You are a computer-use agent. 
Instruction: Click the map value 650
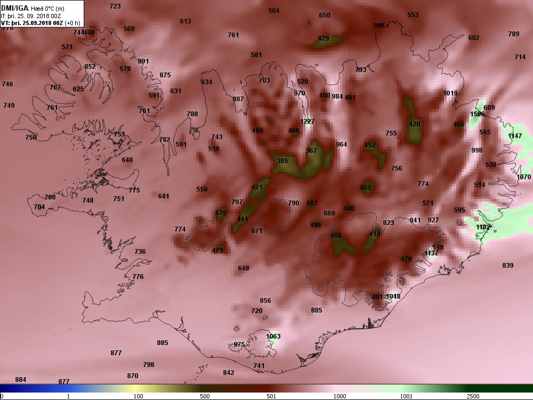pyautogui.click(x=324, y=15)
